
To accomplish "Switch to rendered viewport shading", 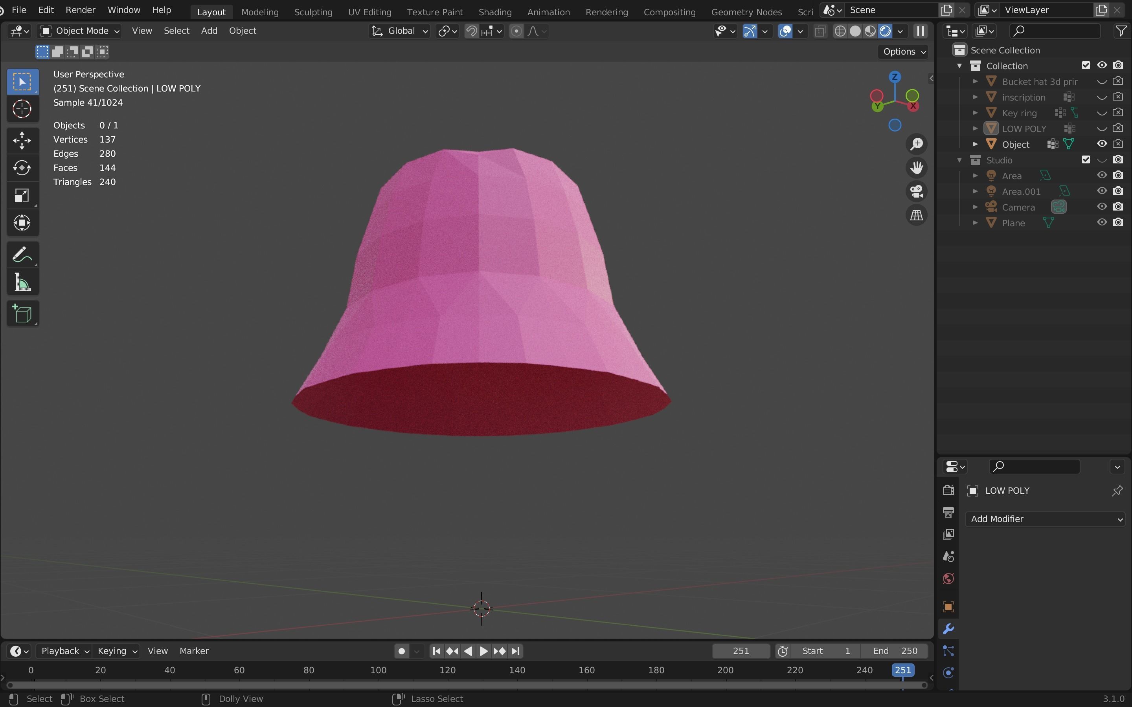I will (885, 31).
